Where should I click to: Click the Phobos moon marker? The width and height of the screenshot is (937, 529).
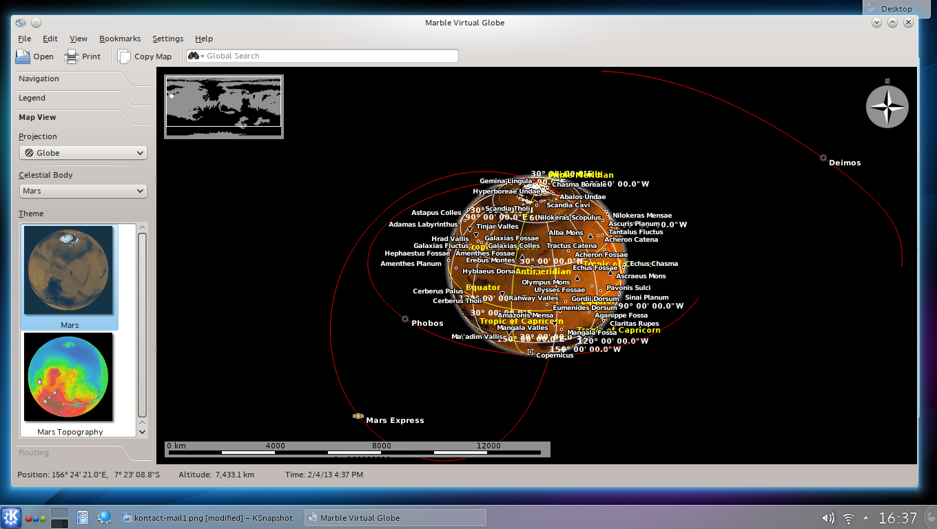(x=405, y=318)
